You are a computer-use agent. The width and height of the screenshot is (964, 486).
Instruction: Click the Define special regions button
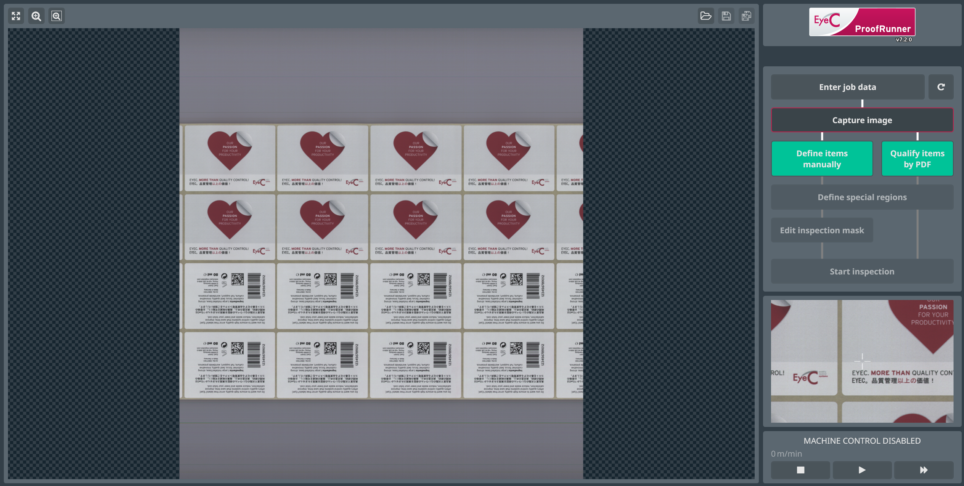862,197
